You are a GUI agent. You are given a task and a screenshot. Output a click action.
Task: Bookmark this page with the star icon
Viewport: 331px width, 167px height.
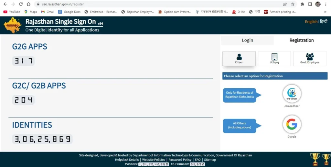(x=293, y=4)
